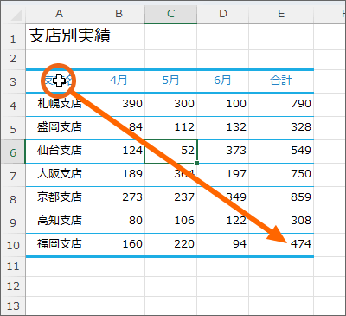
Task: Select cell with value 390
Action: pos(119,104)
